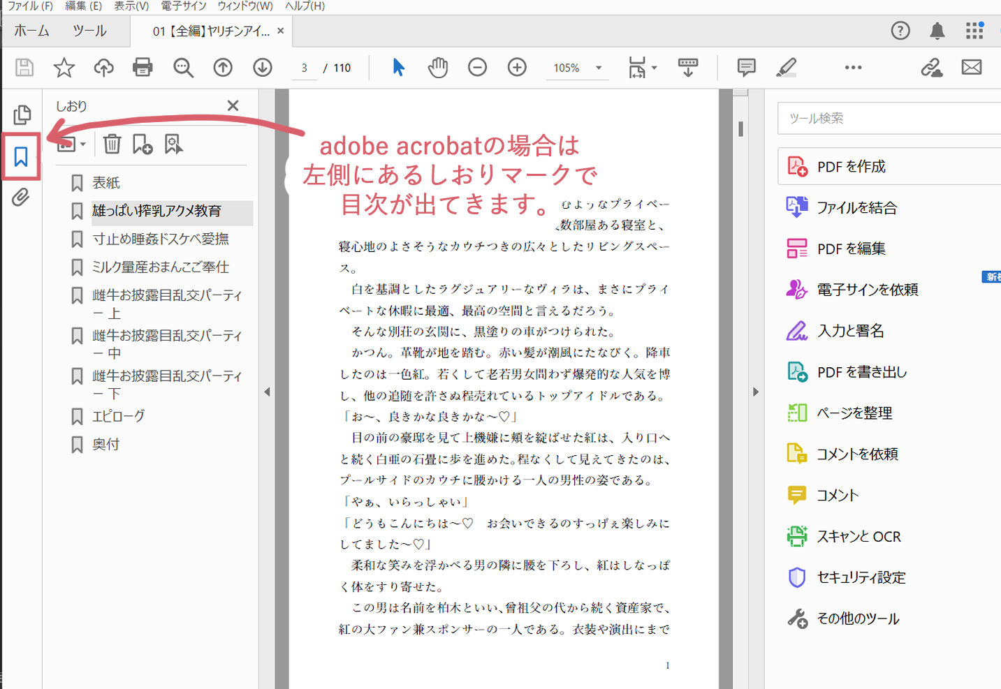Image resolution: width=1001 pixels, height=689 pixels.
Task: Jump to the 表紙 bookmark
Action: tap(105, 183)
